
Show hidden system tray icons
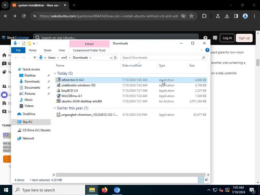(209, 190)
